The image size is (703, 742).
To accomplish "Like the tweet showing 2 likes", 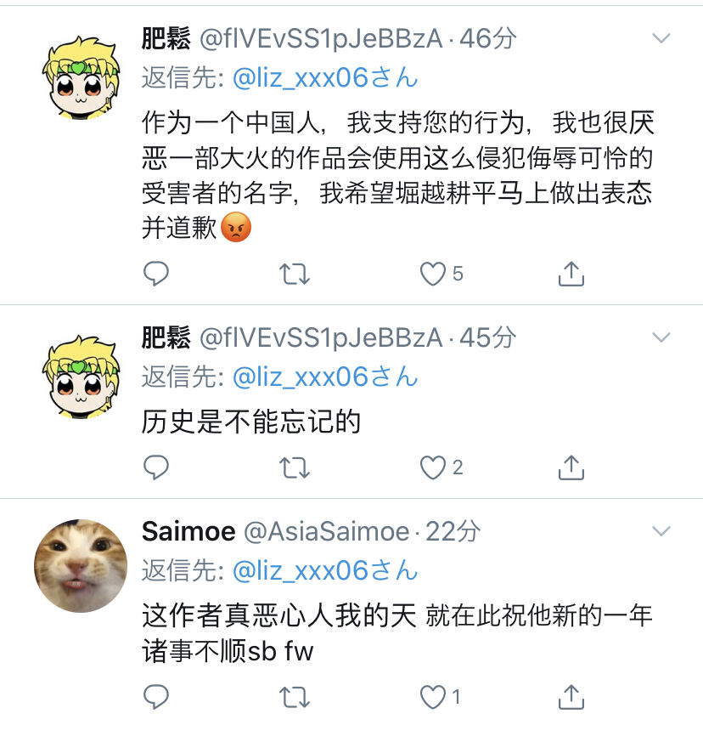I will click(x=432, y=467).
